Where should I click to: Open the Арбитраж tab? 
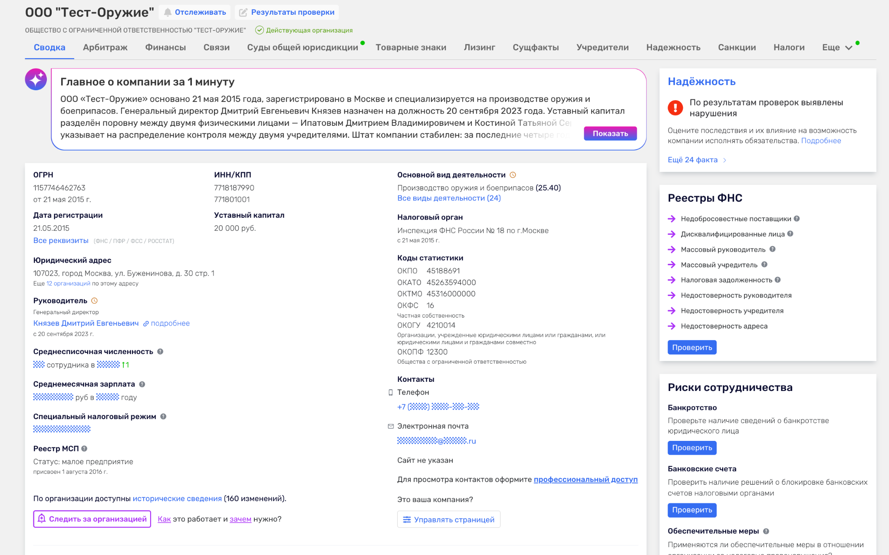[x=105, y=47]
